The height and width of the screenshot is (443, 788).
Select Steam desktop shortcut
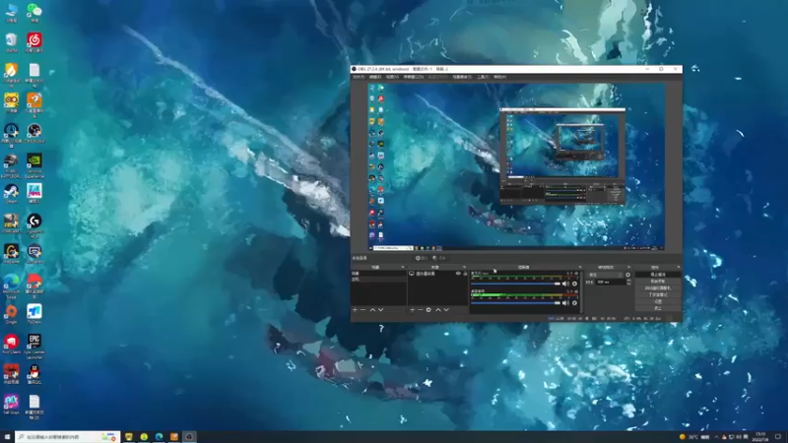(x=11, y=193)
